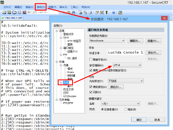The width and height of the screenshot is (173, 130).
Task: Select SFTP 标签页 in category tree
Action: pos(74,41)
